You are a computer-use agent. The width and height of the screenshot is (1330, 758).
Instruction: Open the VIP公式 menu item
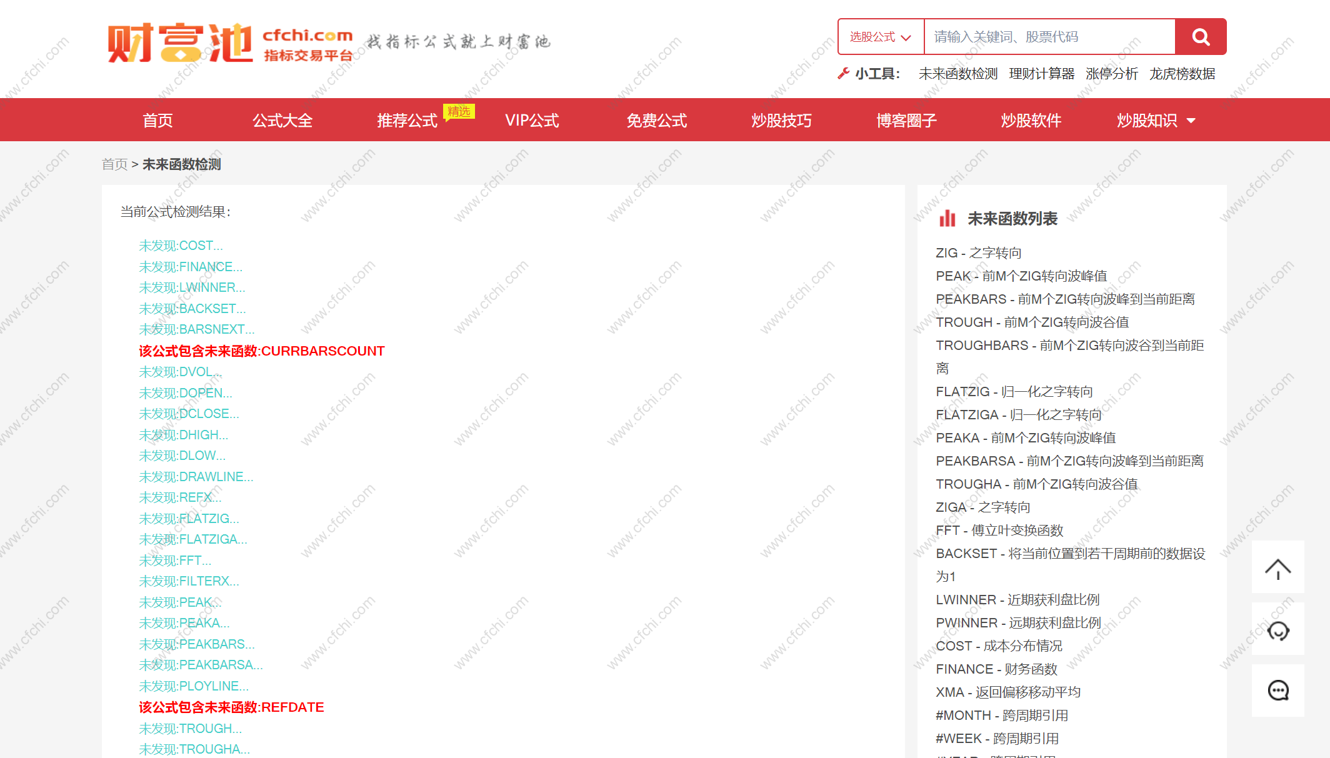click(532, 120)
